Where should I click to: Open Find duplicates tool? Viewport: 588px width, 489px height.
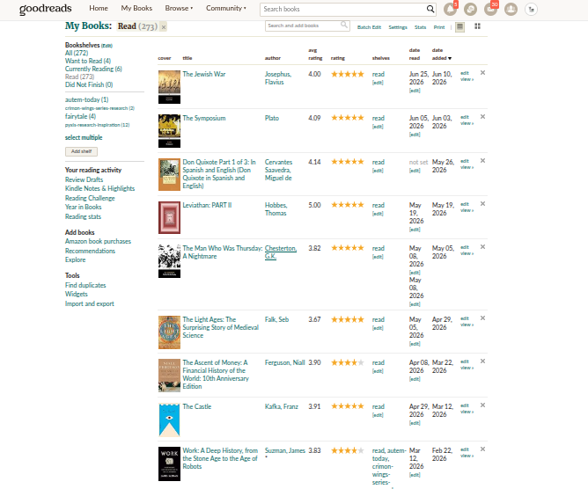pos(85,285)
